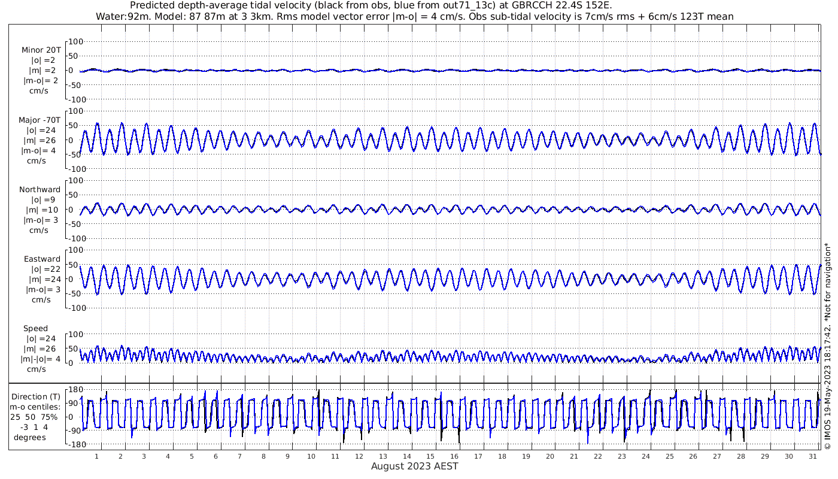This screenshot has width=838, height=479.
Task: Click the day '21' date-axis label
Action: pos(574,456)
